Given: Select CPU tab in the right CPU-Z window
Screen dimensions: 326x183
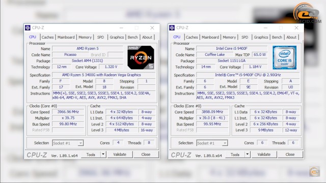Looking at the screenshot, I should pos(177,37).
